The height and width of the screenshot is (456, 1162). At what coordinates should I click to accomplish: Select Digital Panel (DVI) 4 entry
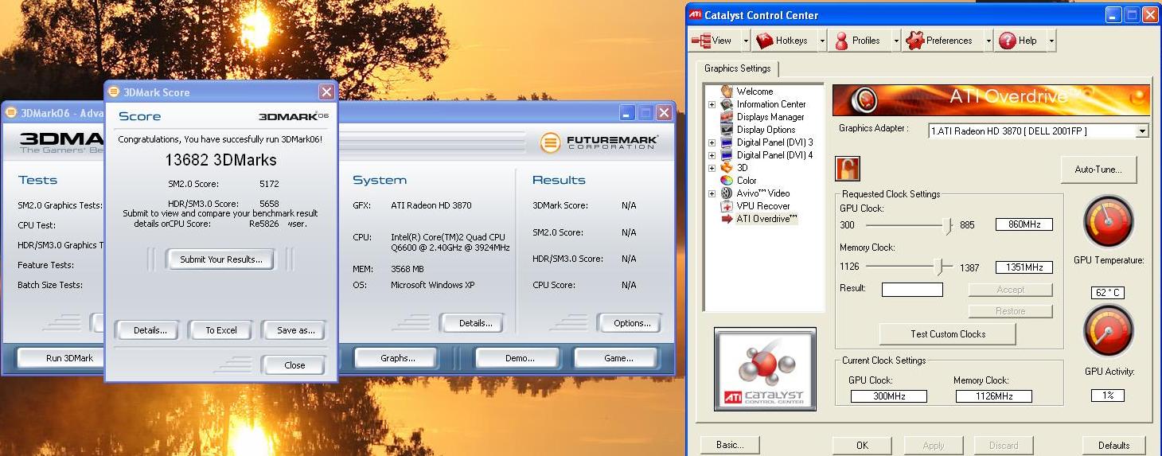pyautogui.click(x=774, y=155)
